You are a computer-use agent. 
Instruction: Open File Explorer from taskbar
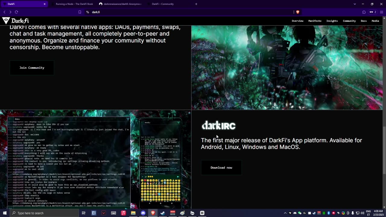click(133, 213)
